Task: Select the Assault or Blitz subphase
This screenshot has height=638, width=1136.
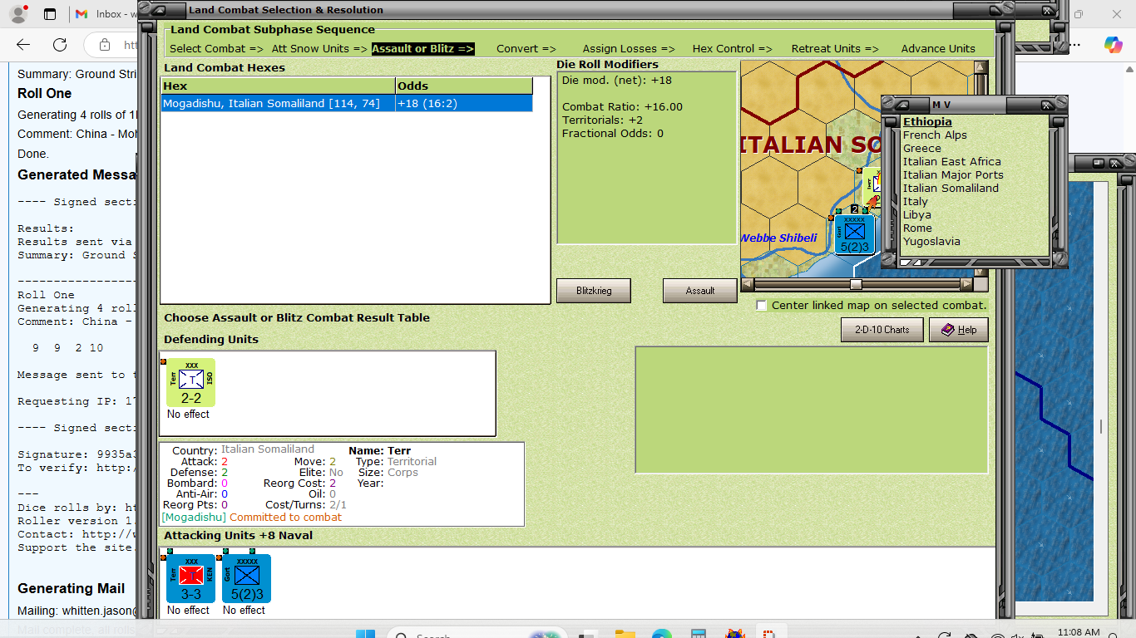Action: pos(423,48)
